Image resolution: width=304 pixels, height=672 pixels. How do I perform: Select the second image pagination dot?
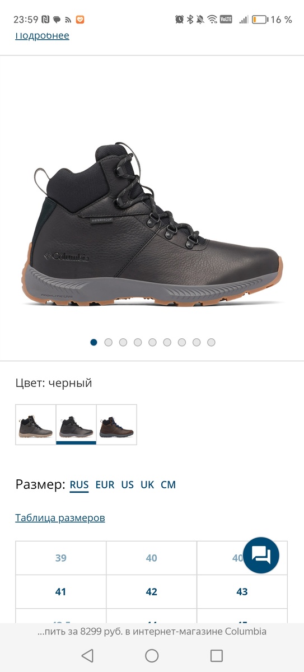tap(109, 342)
